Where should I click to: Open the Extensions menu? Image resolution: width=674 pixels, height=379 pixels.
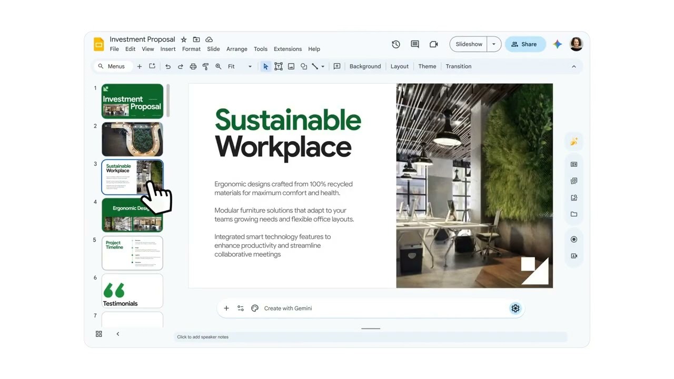[288, 49]
